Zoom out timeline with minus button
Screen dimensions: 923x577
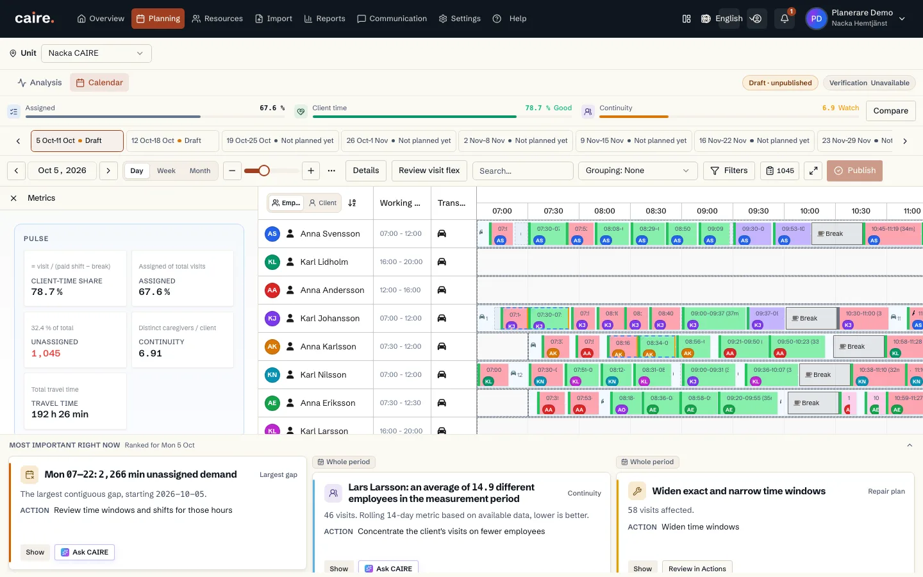pos(232,171)
